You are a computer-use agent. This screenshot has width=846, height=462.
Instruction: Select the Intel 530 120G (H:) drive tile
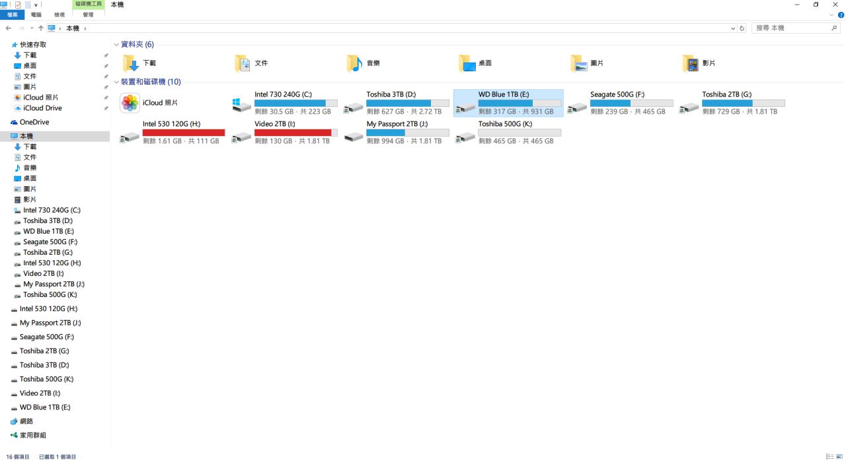(x=173, y=133)
